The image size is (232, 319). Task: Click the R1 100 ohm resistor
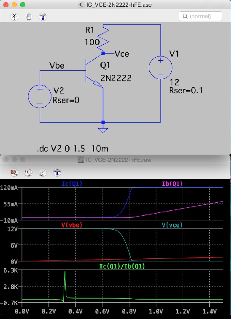click(103, 38)
